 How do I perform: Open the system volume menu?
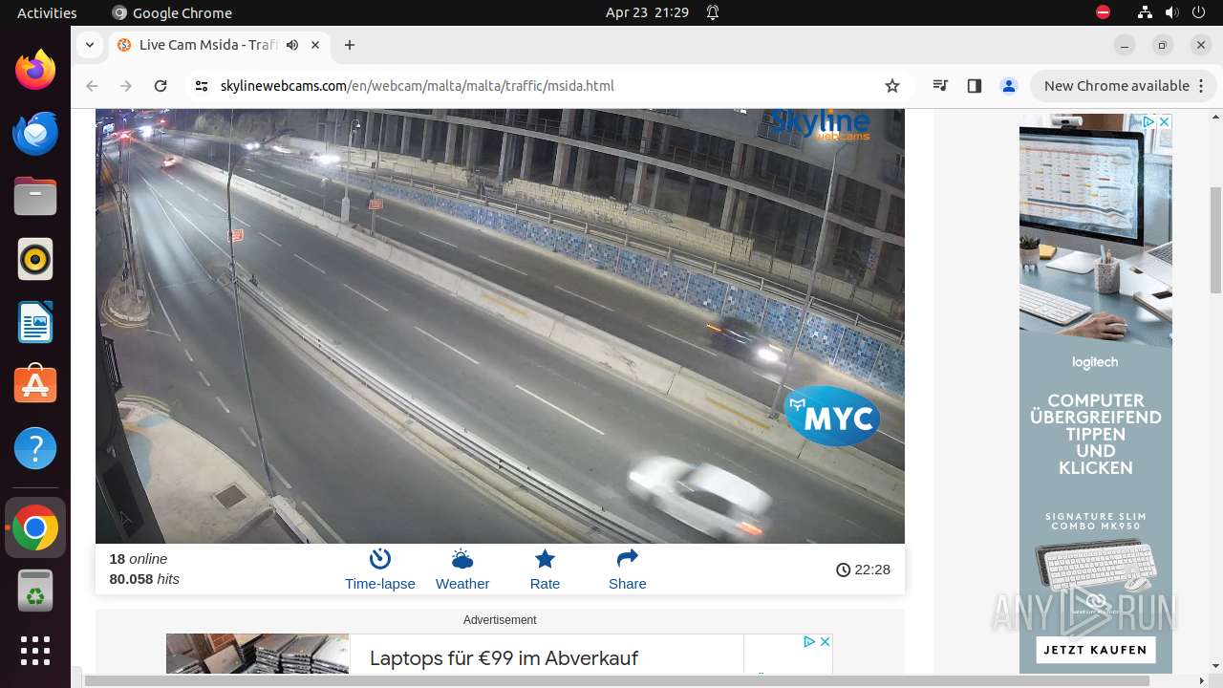pos(1171,12)
